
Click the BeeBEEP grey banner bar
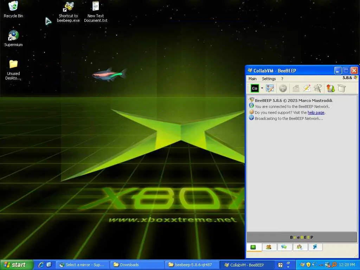click(x=302, y=237)
